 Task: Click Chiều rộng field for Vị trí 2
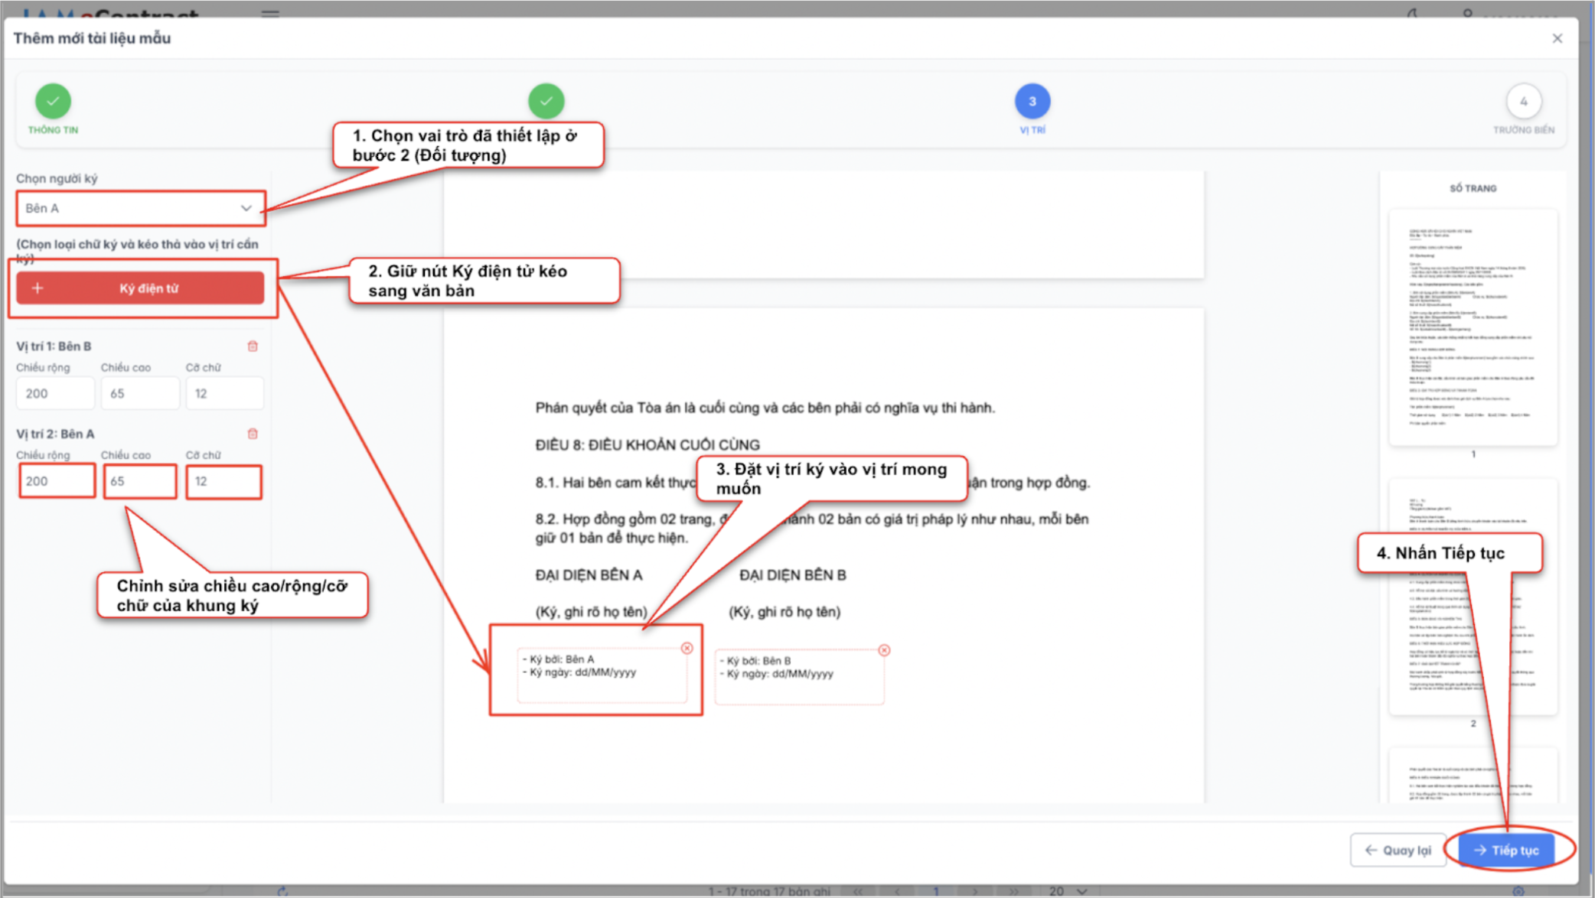click(x=57, y=481)
